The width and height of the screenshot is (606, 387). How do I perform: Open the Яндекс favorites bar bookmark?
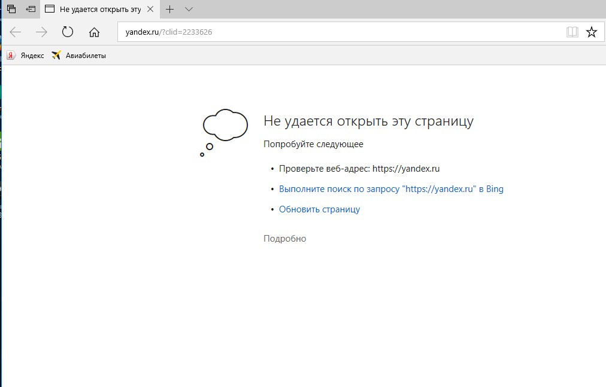tap(26, 55)
